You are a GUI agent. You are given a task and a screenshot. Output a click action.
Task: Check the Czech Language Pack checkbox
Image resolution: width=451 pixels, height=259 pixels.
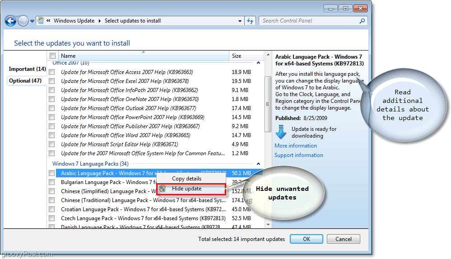coord(52,218)
